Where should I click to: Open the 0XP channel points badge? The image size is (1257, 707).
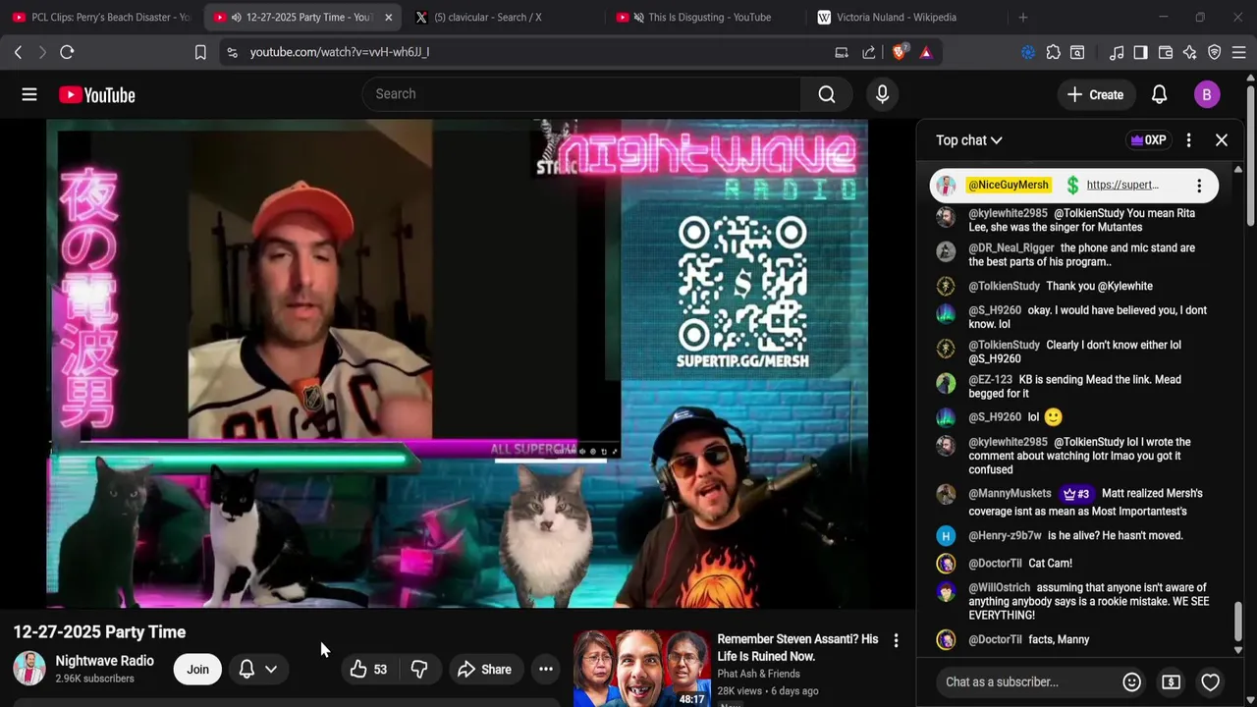point(1148,140)
